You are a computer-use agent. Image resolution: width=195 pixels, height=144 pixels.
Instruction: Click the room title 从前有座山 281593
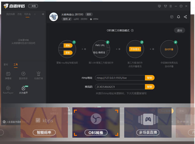coord(72,15)
